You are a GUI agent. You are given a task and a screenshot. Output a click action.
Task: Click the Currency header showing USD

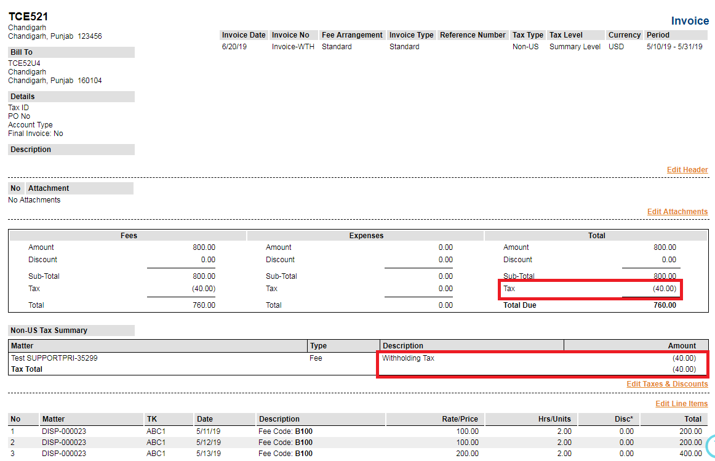coord(624,35)
